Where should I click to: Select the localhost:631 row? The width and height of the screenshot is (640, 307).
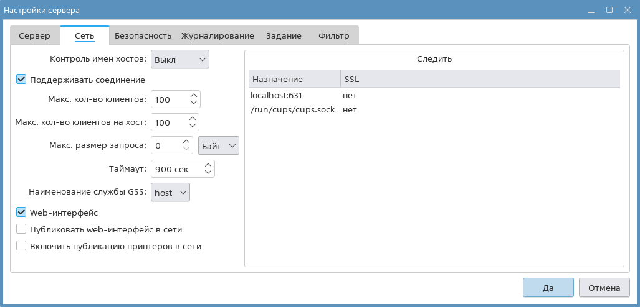[x=276, y=96]
